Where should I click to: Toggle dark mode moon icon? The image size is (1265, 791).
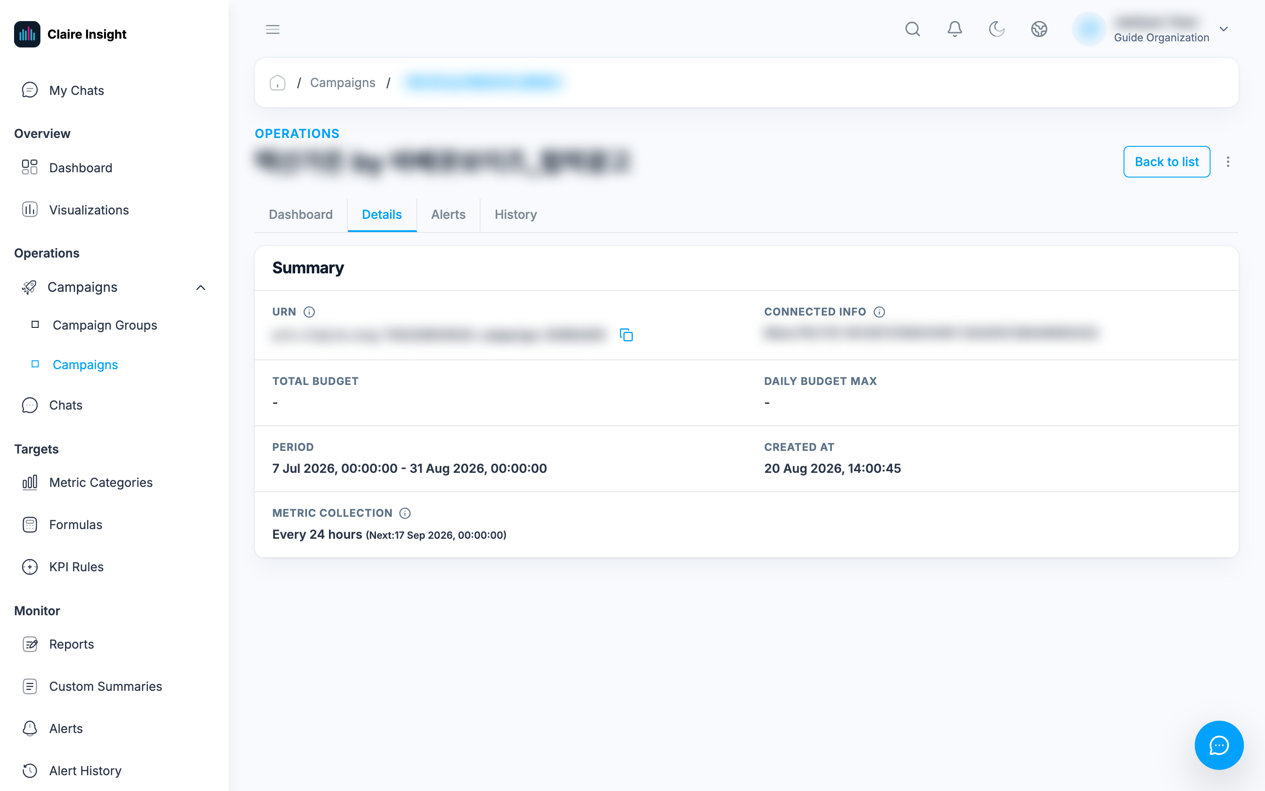point(997,29)
